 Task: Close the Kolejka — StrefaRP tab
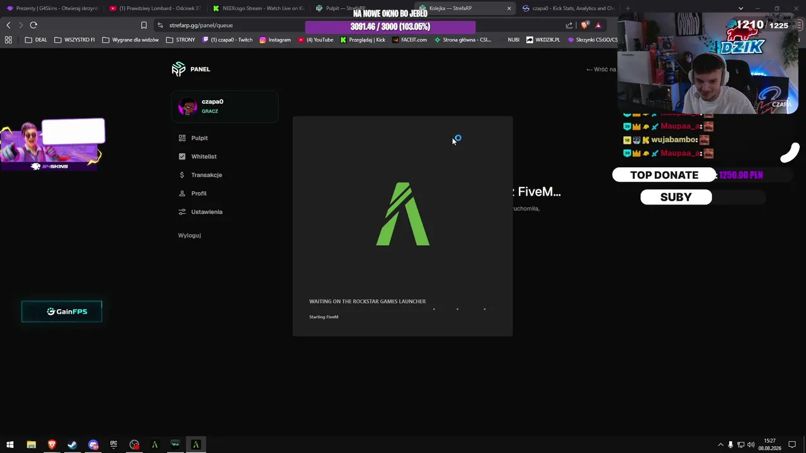[509, 8]
